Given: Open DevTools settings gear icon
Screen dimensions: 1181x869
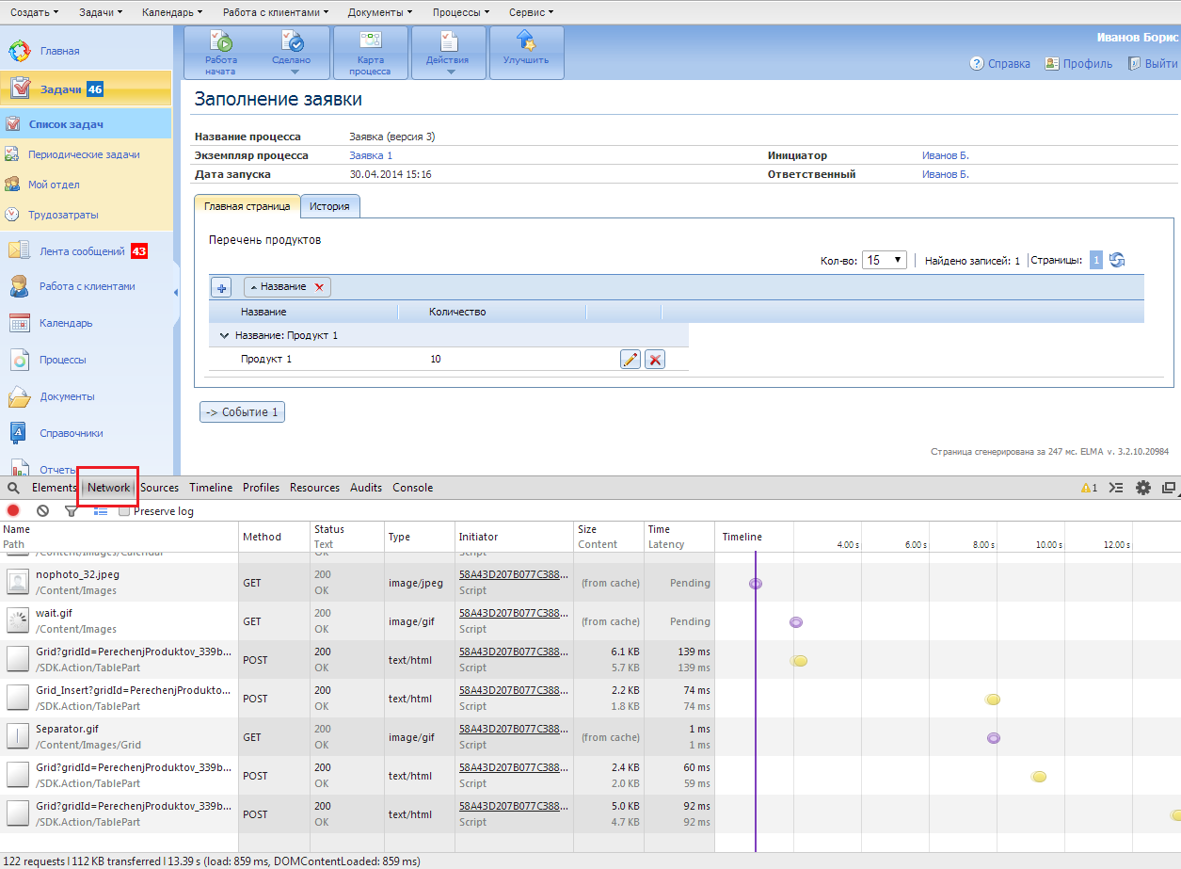Looking at the screenshot, I should pyautogui.click(x=1143, y=488).
